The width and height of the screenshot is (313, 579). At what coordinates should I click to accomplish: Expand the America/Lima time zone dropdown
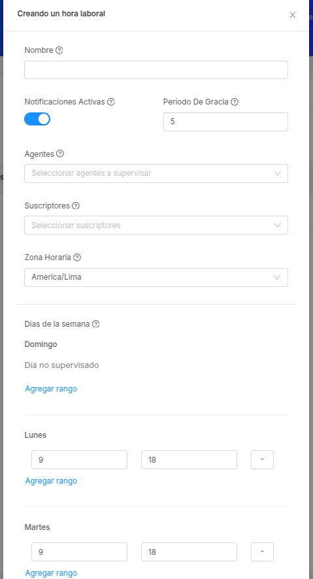tap(156, 277)
